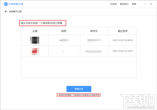Click the 最近登录 column header
The height and width of the screenshot is (110, 157).
(123, 31)
